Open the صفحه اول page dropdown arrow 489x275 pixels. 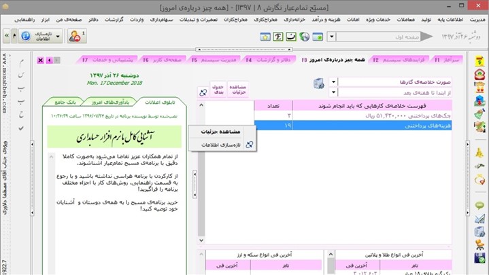pos(331,37)
